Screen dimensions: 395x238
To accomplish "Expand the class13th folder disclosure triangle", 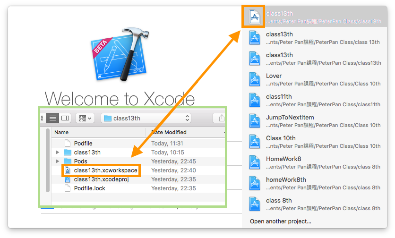I will pyautogui.click(x=57, y=152).
